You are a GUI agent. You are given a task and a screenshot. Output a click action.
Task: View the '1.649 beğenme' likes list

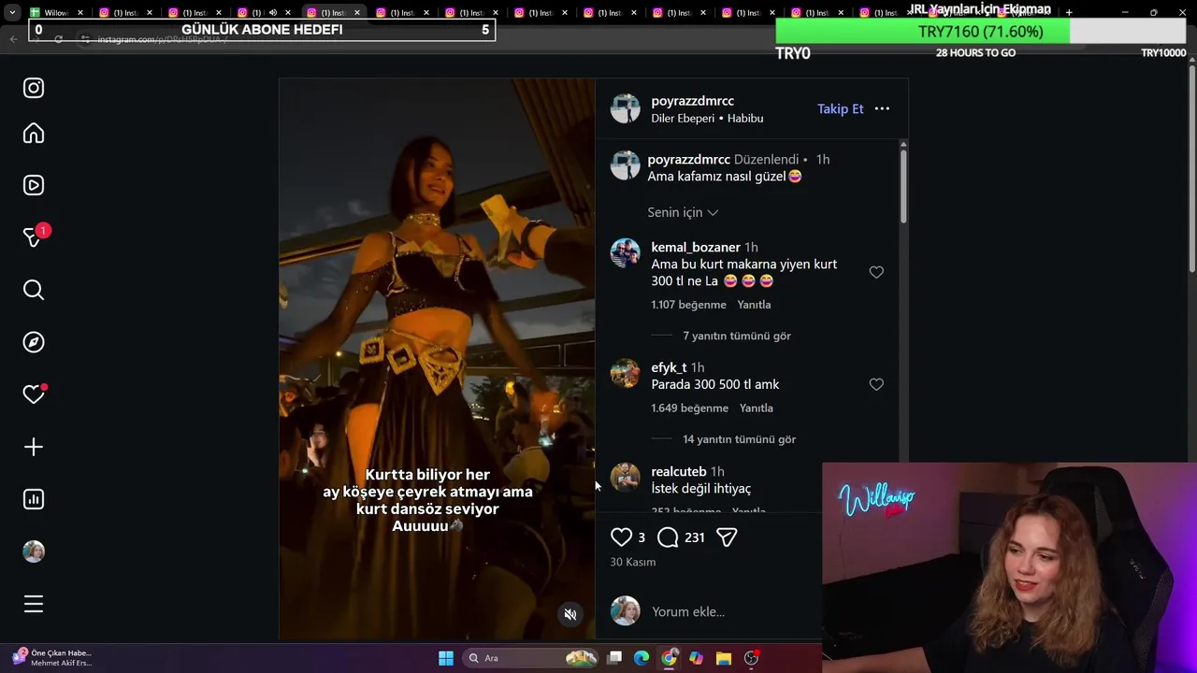point(689,408)
